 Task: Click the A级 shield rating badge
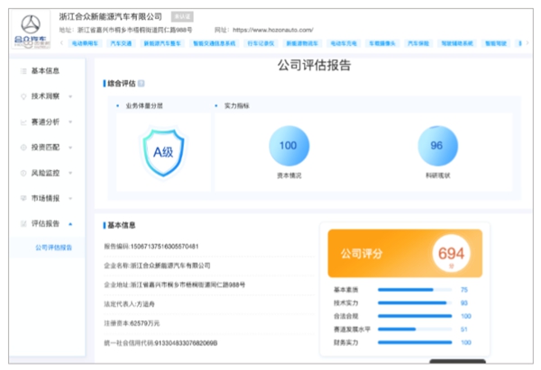[162, 150]
